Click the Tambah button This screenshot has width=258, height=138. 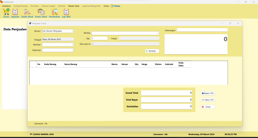[x=152, y=51]
